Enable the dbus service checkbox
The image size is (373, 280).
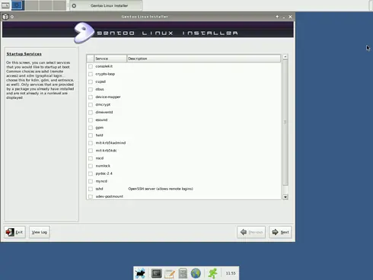(91, 89)
